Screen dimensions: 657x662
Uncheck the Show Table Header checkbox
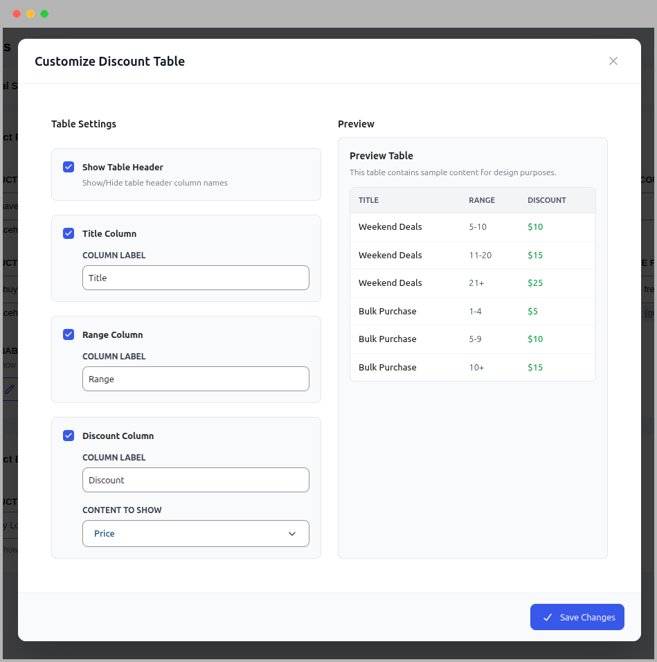(69, 167)
